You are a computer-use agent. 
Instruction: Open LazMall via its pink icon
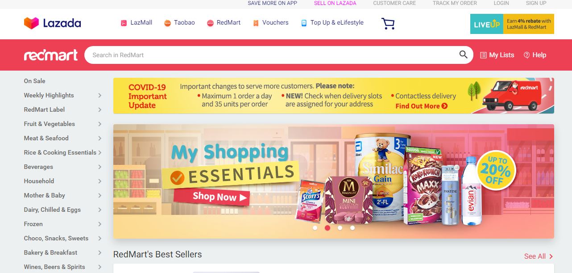[x=124, y=23]
